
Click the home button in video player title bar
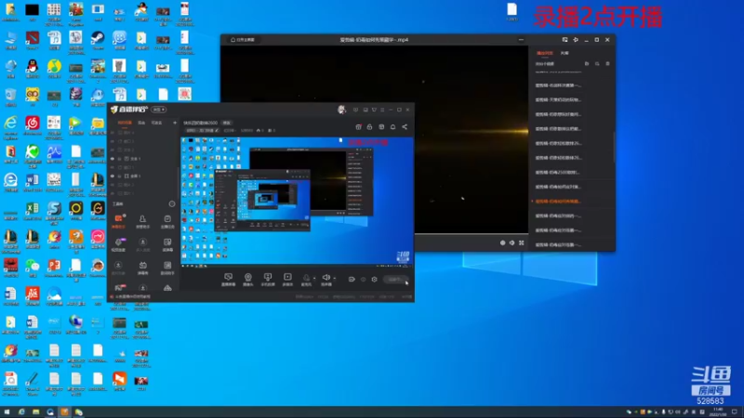243,40
